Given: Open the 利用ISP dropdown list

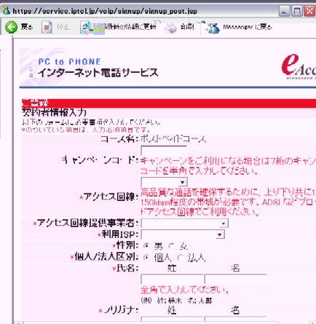Looking at the screenshot, I should [x=183, y=234].
